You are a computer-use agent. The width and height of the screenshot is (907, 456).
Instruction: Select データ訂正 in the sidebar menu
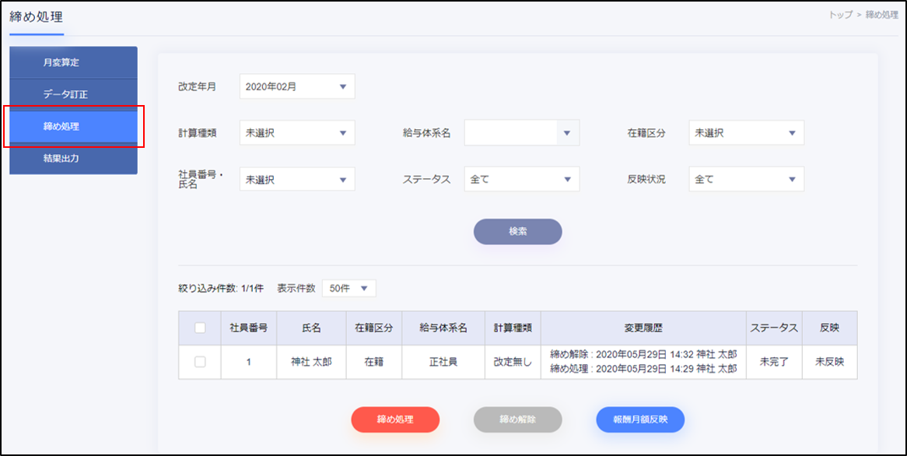[73, 94]
